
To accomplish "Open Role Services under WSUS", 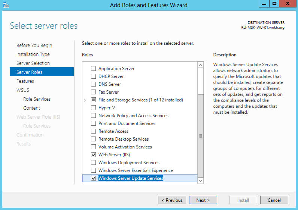I will point(37,99).
